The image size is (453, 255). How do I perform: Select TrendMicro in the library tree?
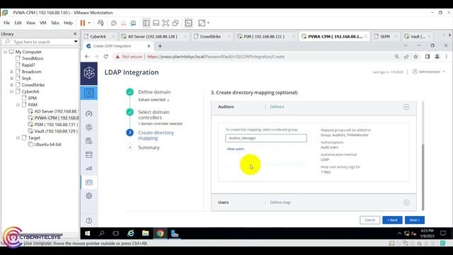click(33, 58)
